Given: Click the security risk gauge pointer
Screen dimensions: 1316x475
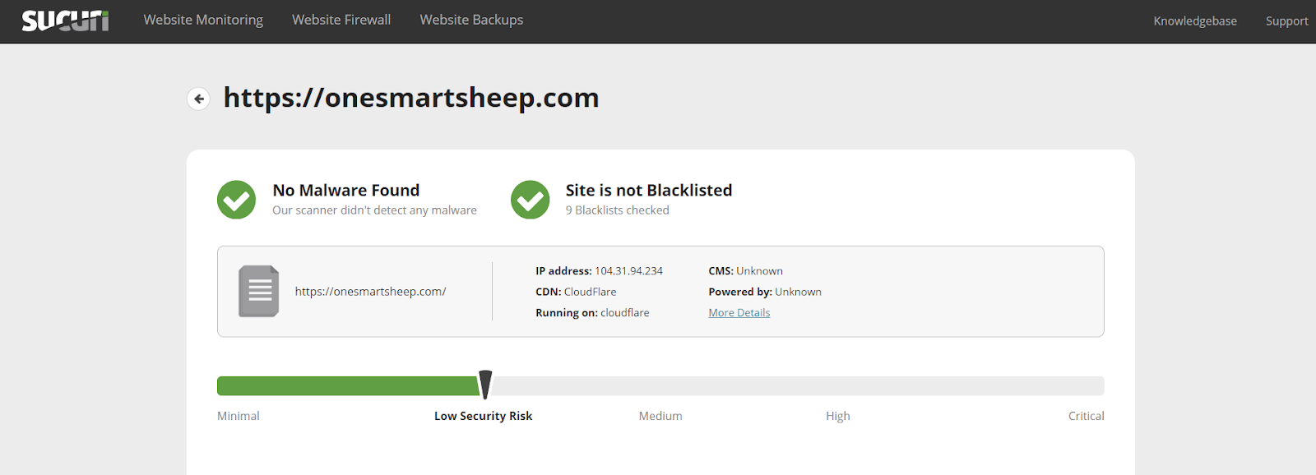Looking at the screenshot, I should [485, 385].
